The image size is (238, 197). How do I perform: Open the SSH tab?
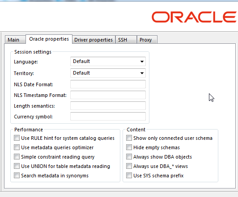126,40
